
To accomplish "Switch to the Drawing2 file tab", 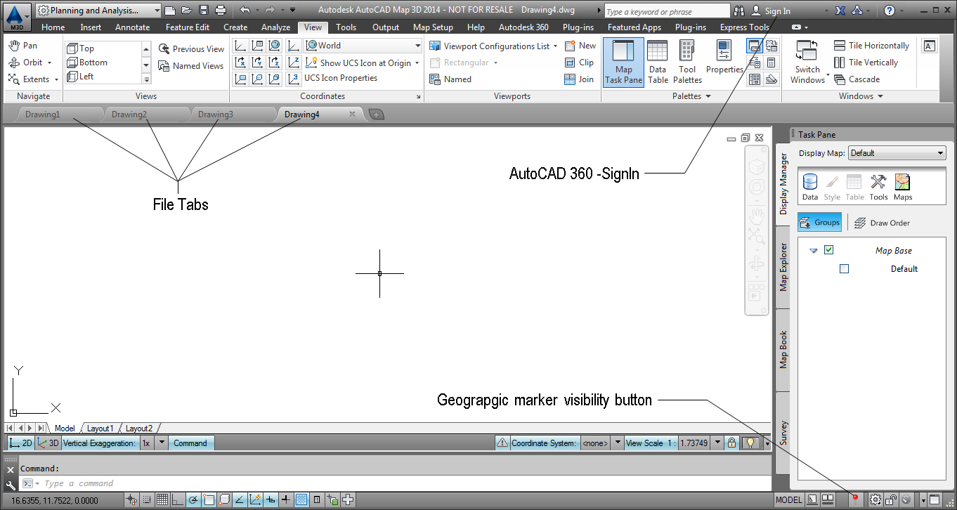I will [129, 115].
